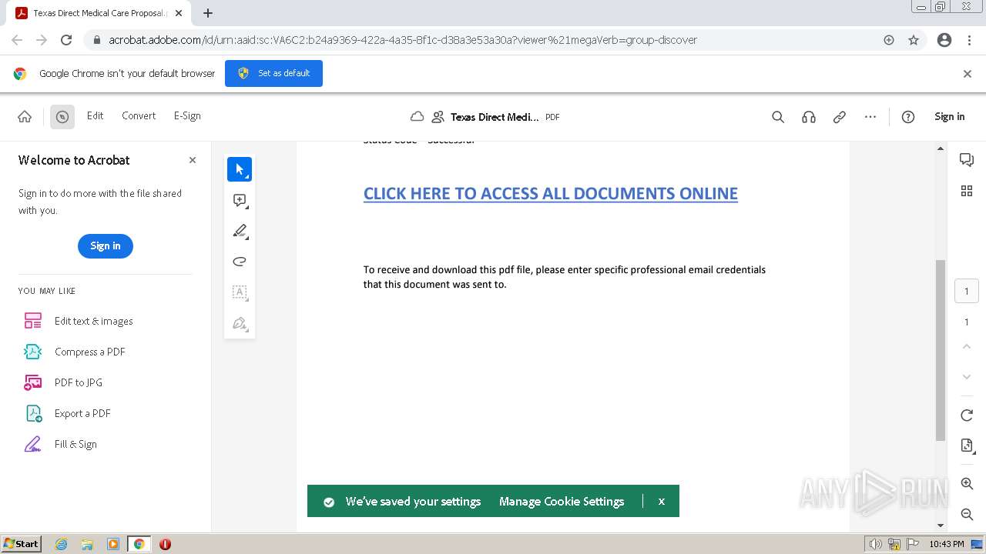Open the Convert menu

tap(139, 115)
